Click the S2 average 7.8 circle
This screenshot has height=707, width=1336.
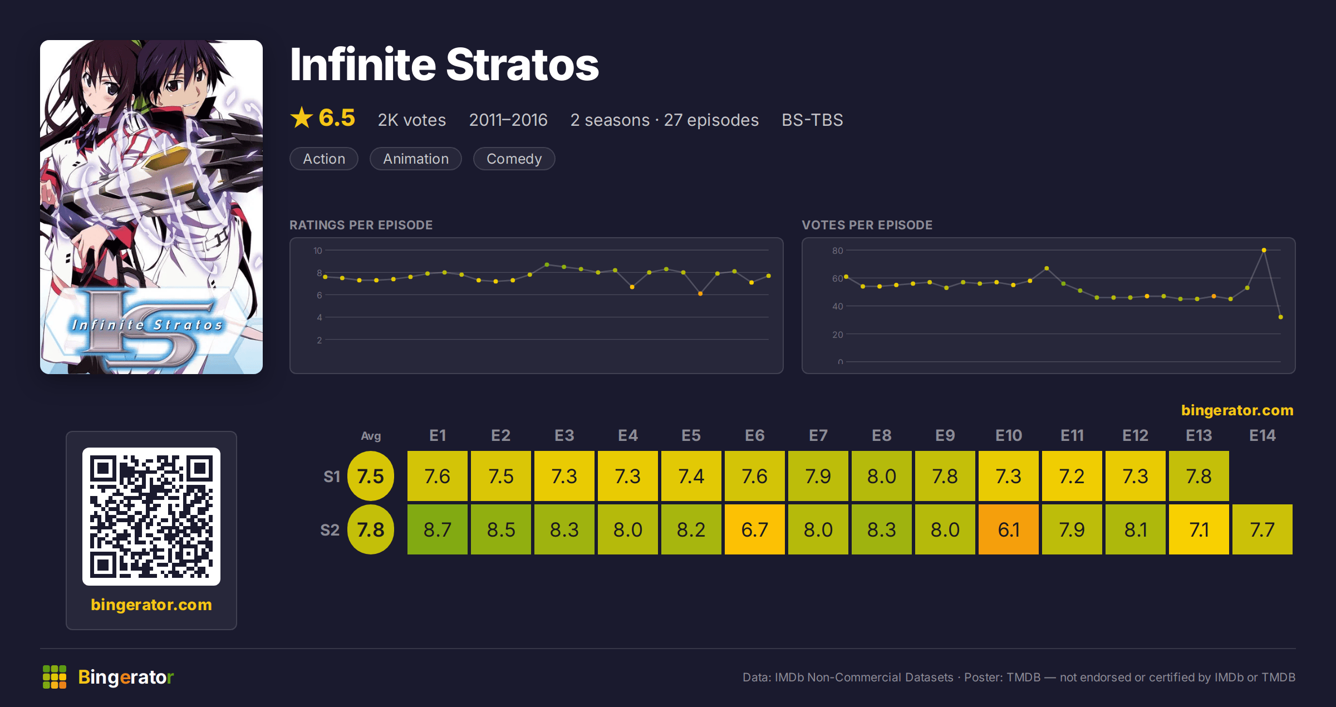(x=371, y=529)
